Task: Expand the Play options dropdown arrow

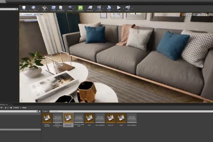Action: tap(124, 9)
